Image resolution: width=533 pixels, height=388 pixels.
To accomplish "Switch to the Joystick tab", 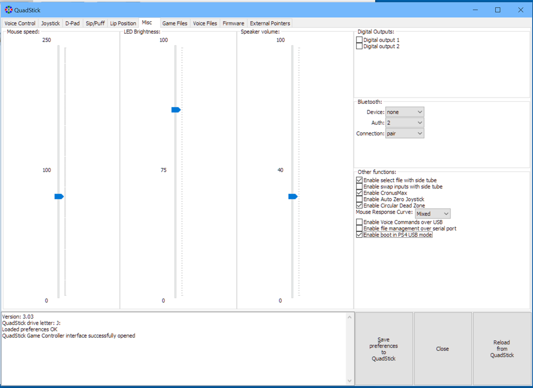I will click(x=50, y=23).
